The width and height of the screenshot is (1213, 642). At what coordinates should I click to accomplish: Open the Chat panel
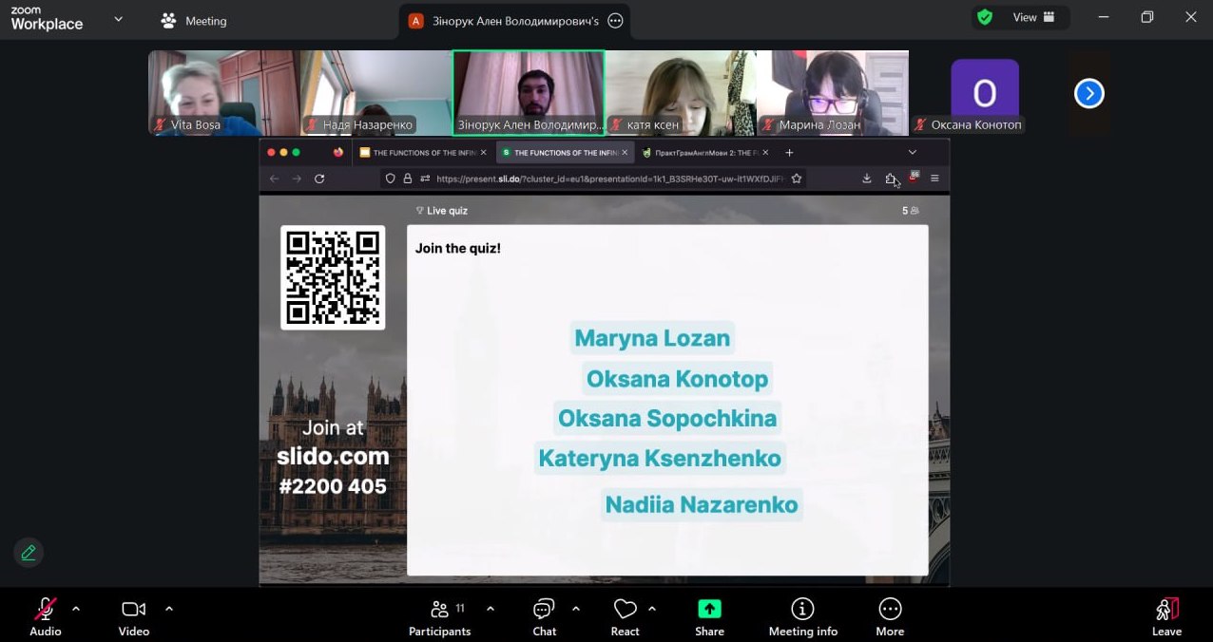coord(544,616)
